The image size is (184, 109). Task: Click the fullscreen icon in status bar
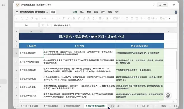[x=175, y=106]
